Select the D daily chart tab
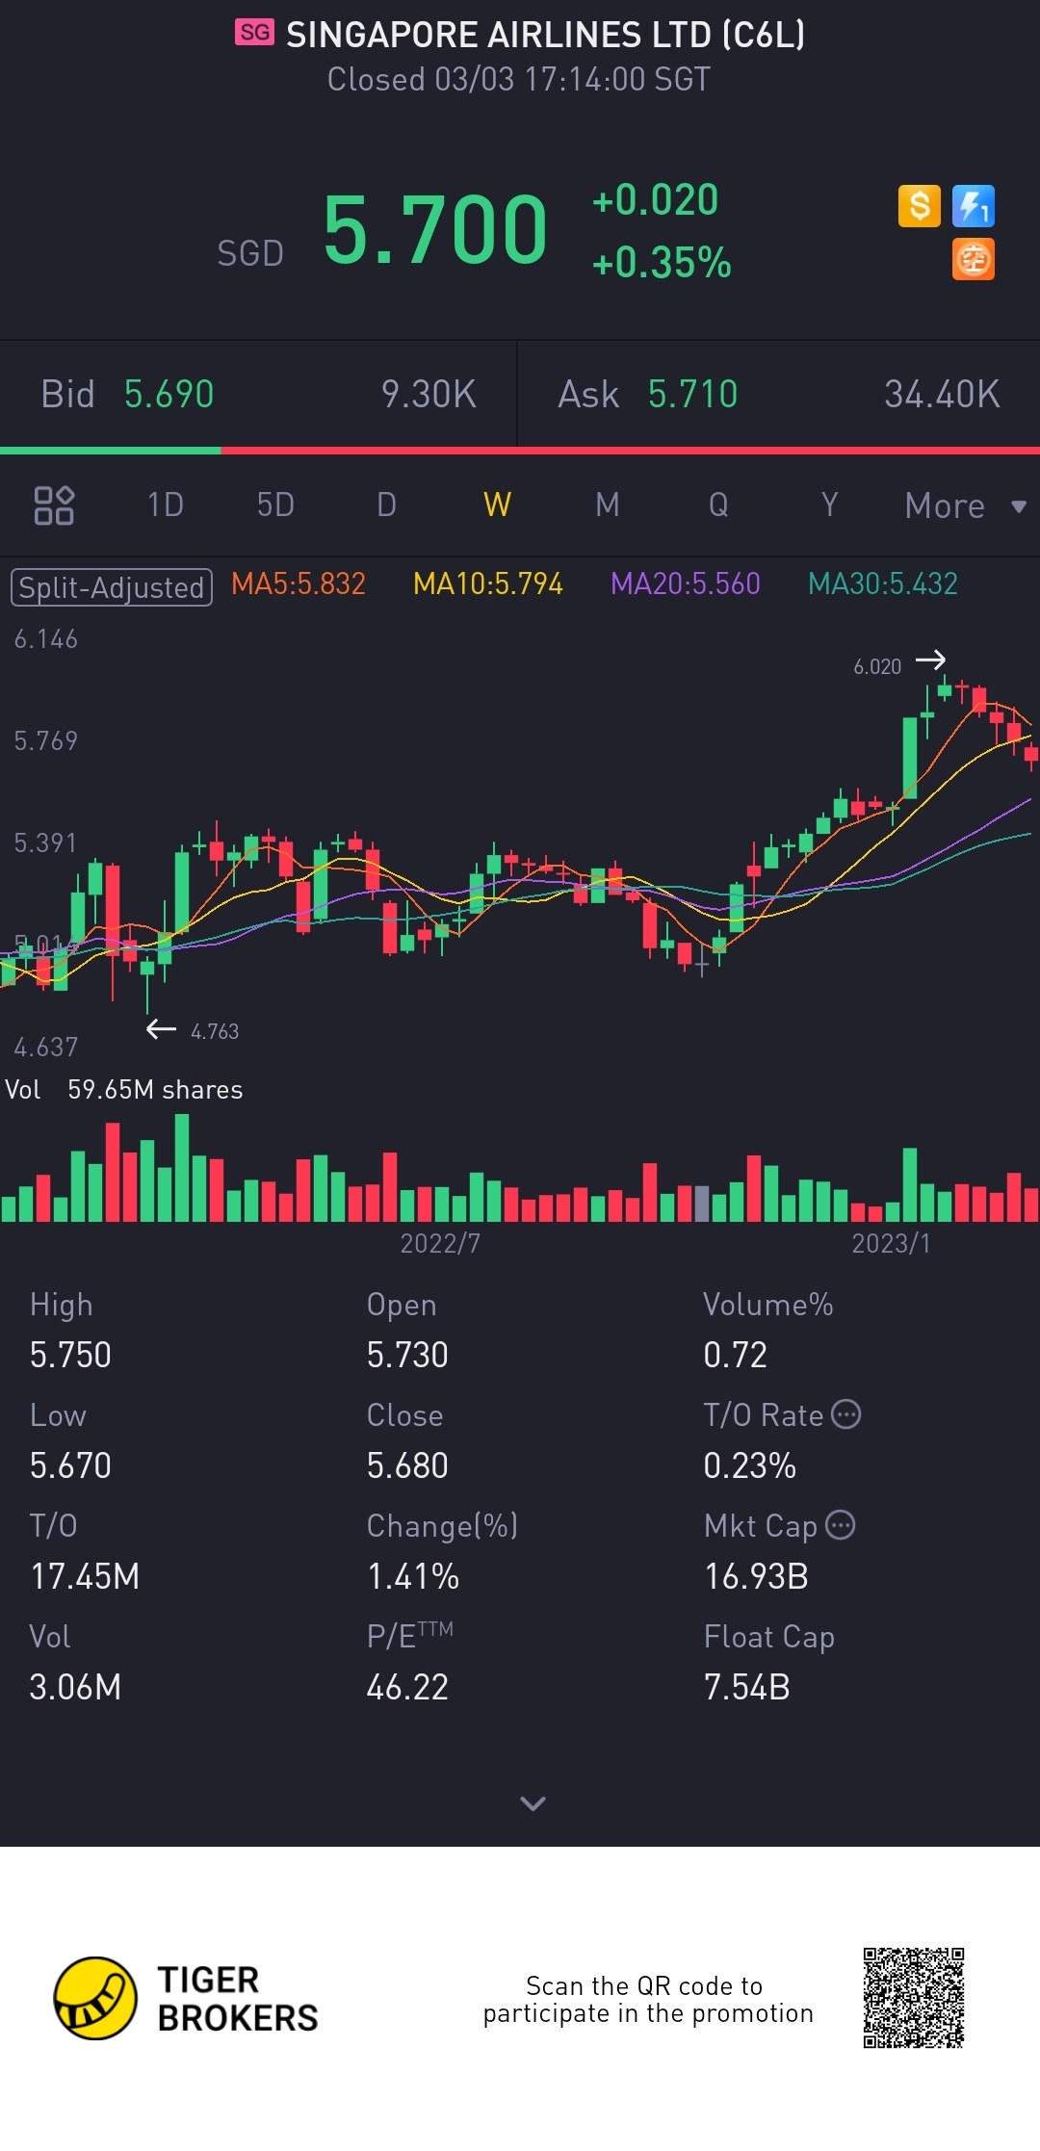1040x2151 pixels. tap(386, 505)
